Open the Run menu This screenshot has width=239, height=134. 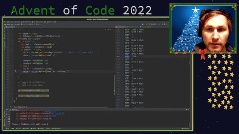coord(37,22)
